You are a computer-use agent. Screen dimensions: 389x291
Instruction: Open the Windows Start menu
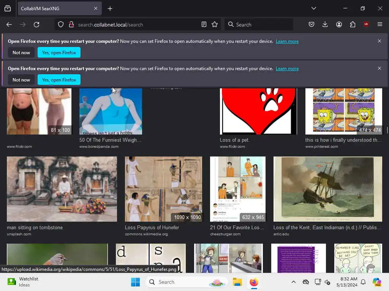[136, 282]
